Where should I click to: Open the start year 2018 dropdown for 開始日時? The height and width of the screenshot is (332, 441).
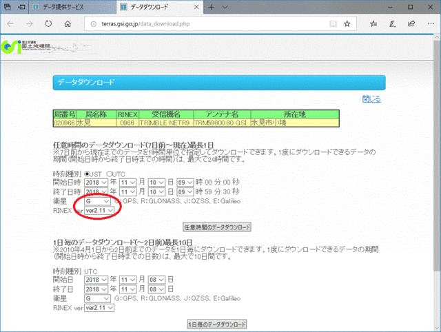point(96,183)
